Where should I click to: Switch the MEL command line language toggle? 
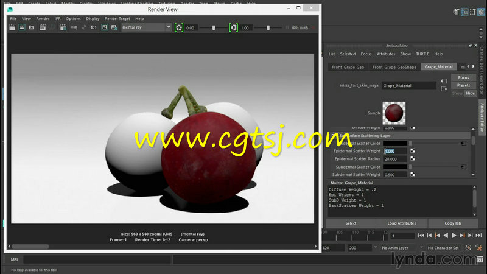point(14,259)
